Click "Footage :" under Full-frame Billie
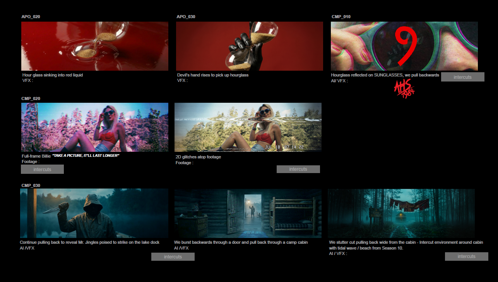The height and width of the screenshot is (282, 498). [x=31, y=161]
